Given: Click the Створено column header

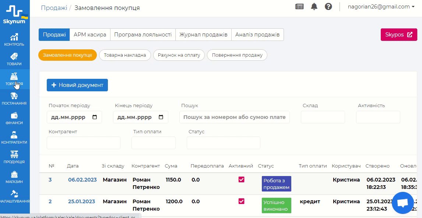Looking at the screenshot, I should pos(377,166).
